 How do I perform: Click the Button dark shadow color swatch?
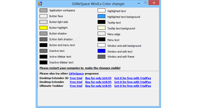coord(43,39)
